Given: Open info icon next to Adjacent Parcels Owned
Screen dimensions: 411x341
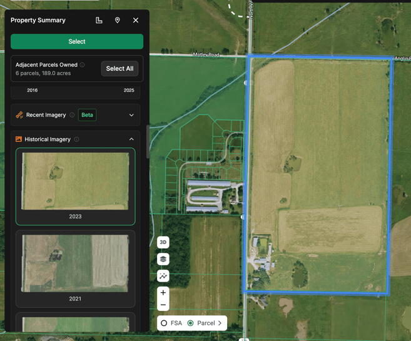Looking at the screenshot, I should tap(82, 64).
